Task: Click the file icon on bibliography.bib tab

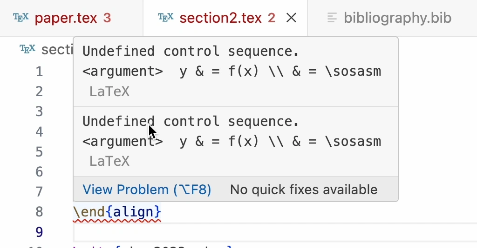Action: pyautogui.click(x=332, y=18)
